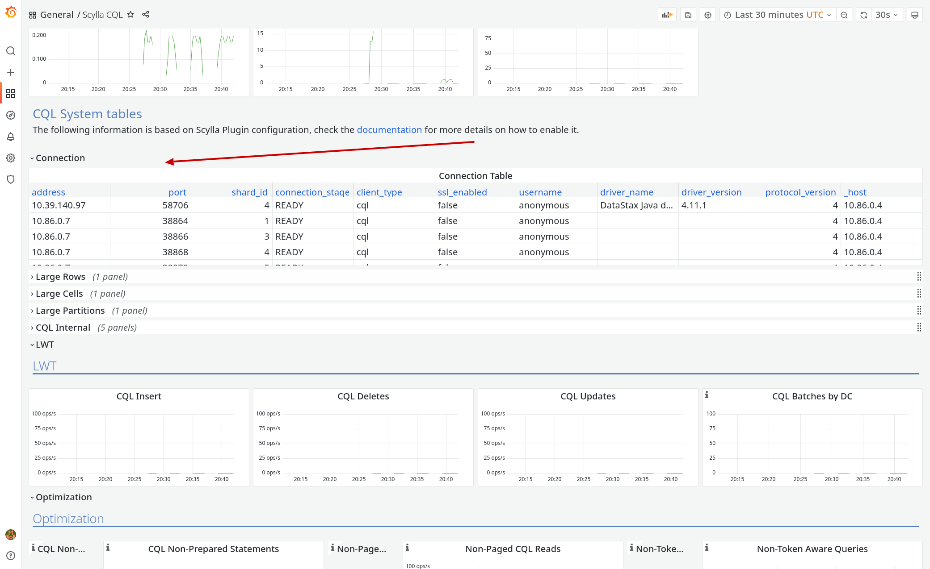This screenshot has height=569, width=930.
Task: Click the Create (plus) sidebar icon
Action: pyautogui.click(x=11, y=72)
